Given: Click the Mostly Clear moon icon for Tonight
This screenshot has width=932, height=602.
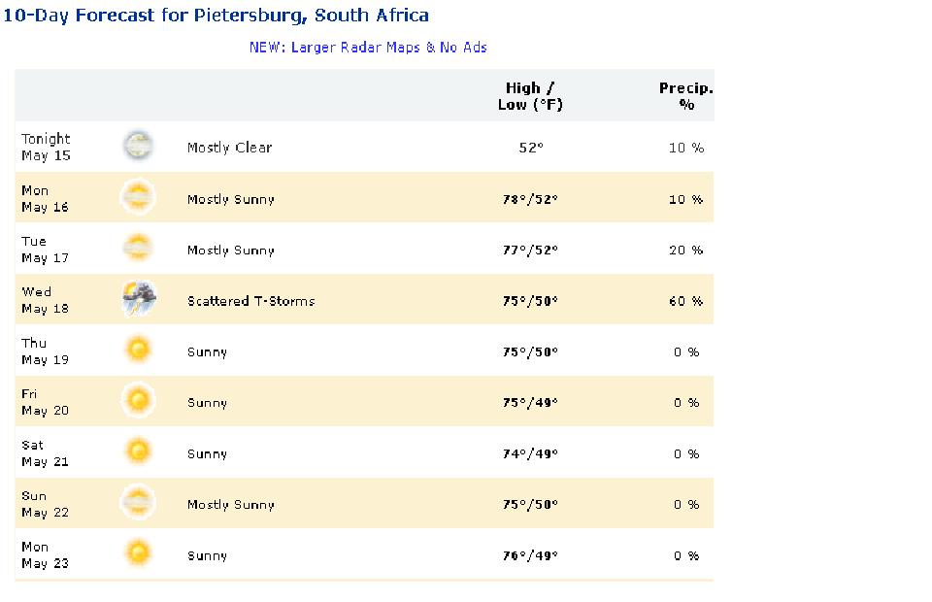Looking at the screenshot, I should click(x=138, y=147).
